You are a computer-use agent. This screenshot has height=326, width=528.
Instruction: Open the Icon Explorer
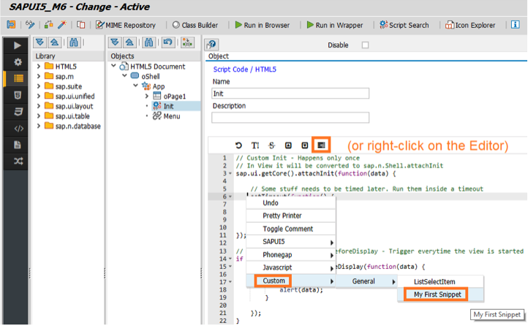click(470, 25)
